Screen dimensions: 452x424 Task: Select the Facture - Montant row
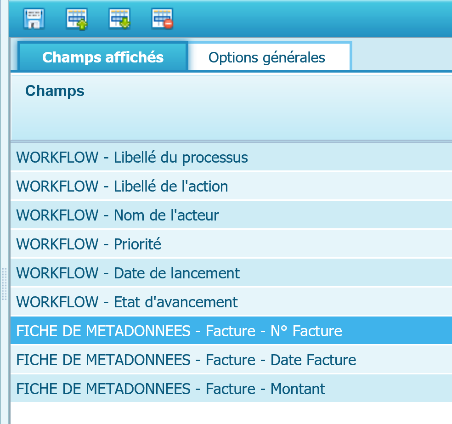pyautogui.click(x=171, y=389)
